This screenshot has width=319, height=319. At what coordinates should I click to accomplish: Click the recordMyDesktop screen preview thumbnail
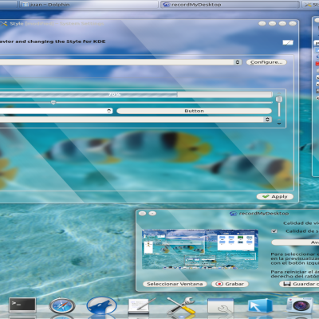pyautogui.click(x=200, y=249)
